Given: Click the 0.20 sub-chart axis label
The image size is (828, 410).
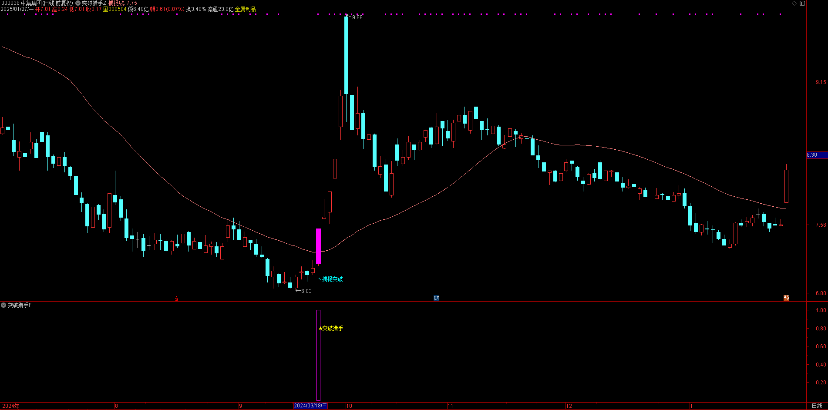Looking at the screenshot, I should click(821, 383).
